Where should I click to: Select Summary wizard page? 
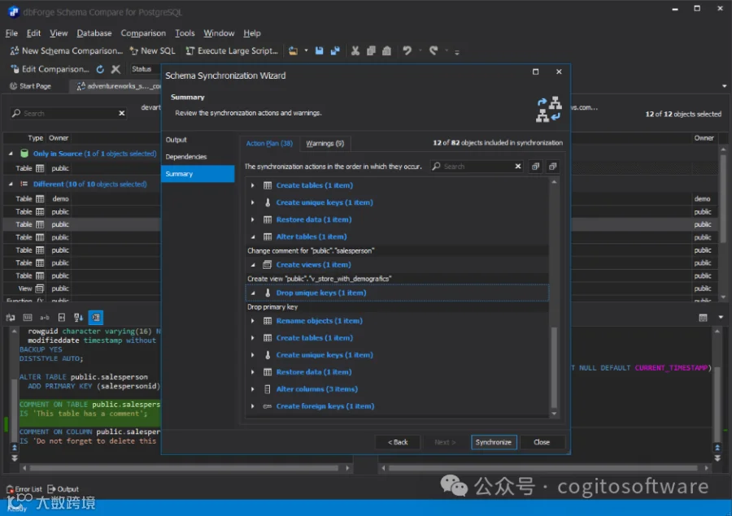coord(198,174)
